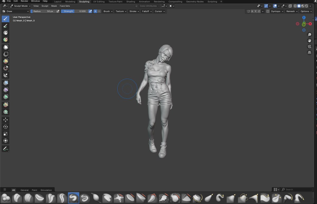The height and width of the screenshot is (204, 317).
Task: Open the Sculpt Mode dropdown
Action: (21, 6)
